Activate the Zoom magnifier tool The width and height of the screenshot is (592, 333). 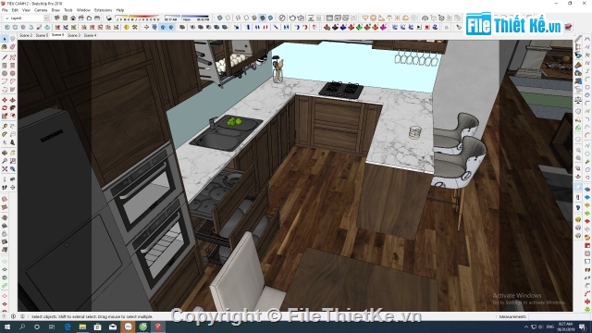point(5,161)
